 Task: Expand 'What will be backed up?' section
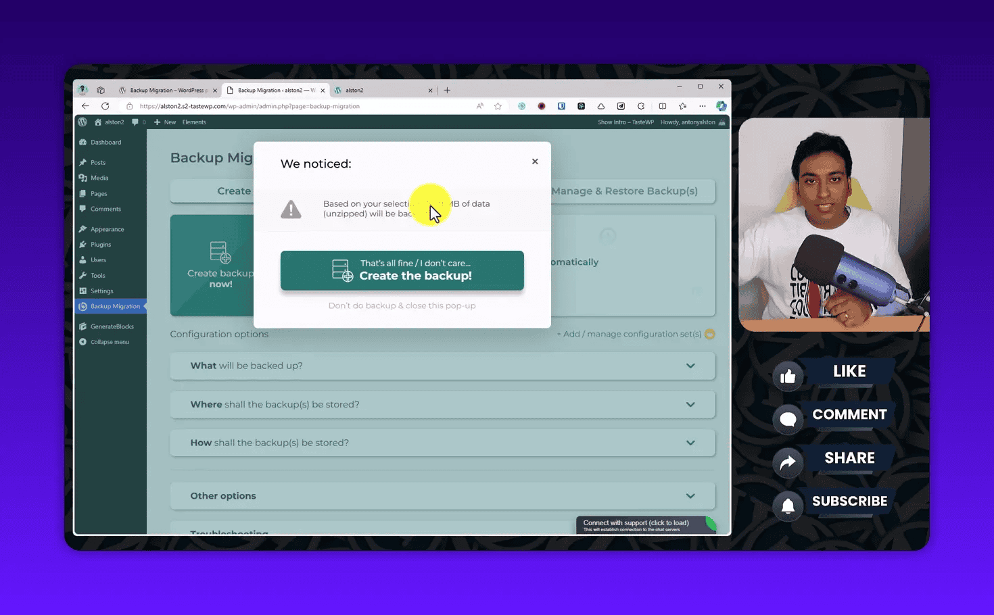pos(442,366)
